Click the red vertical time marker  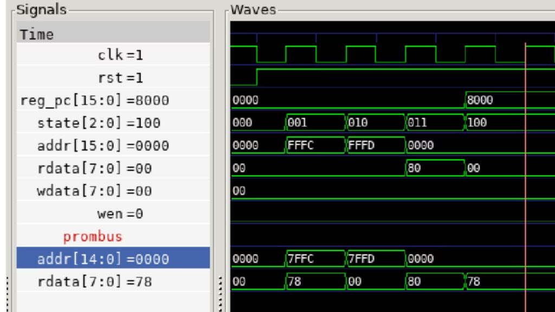click(x=525, y=162)
